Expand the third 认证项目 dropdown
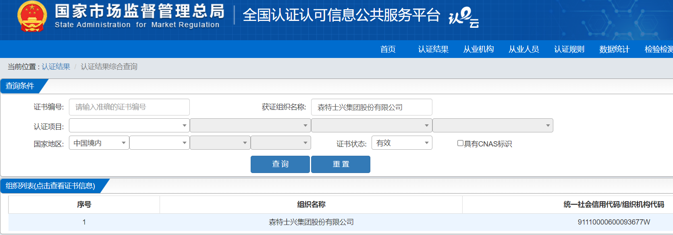Screen dimensions: 673x235 point(372,126)
